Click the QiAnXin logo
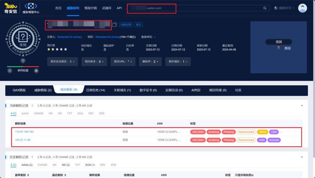This screenshot has width=315, height=178. [x=10, y=8]
